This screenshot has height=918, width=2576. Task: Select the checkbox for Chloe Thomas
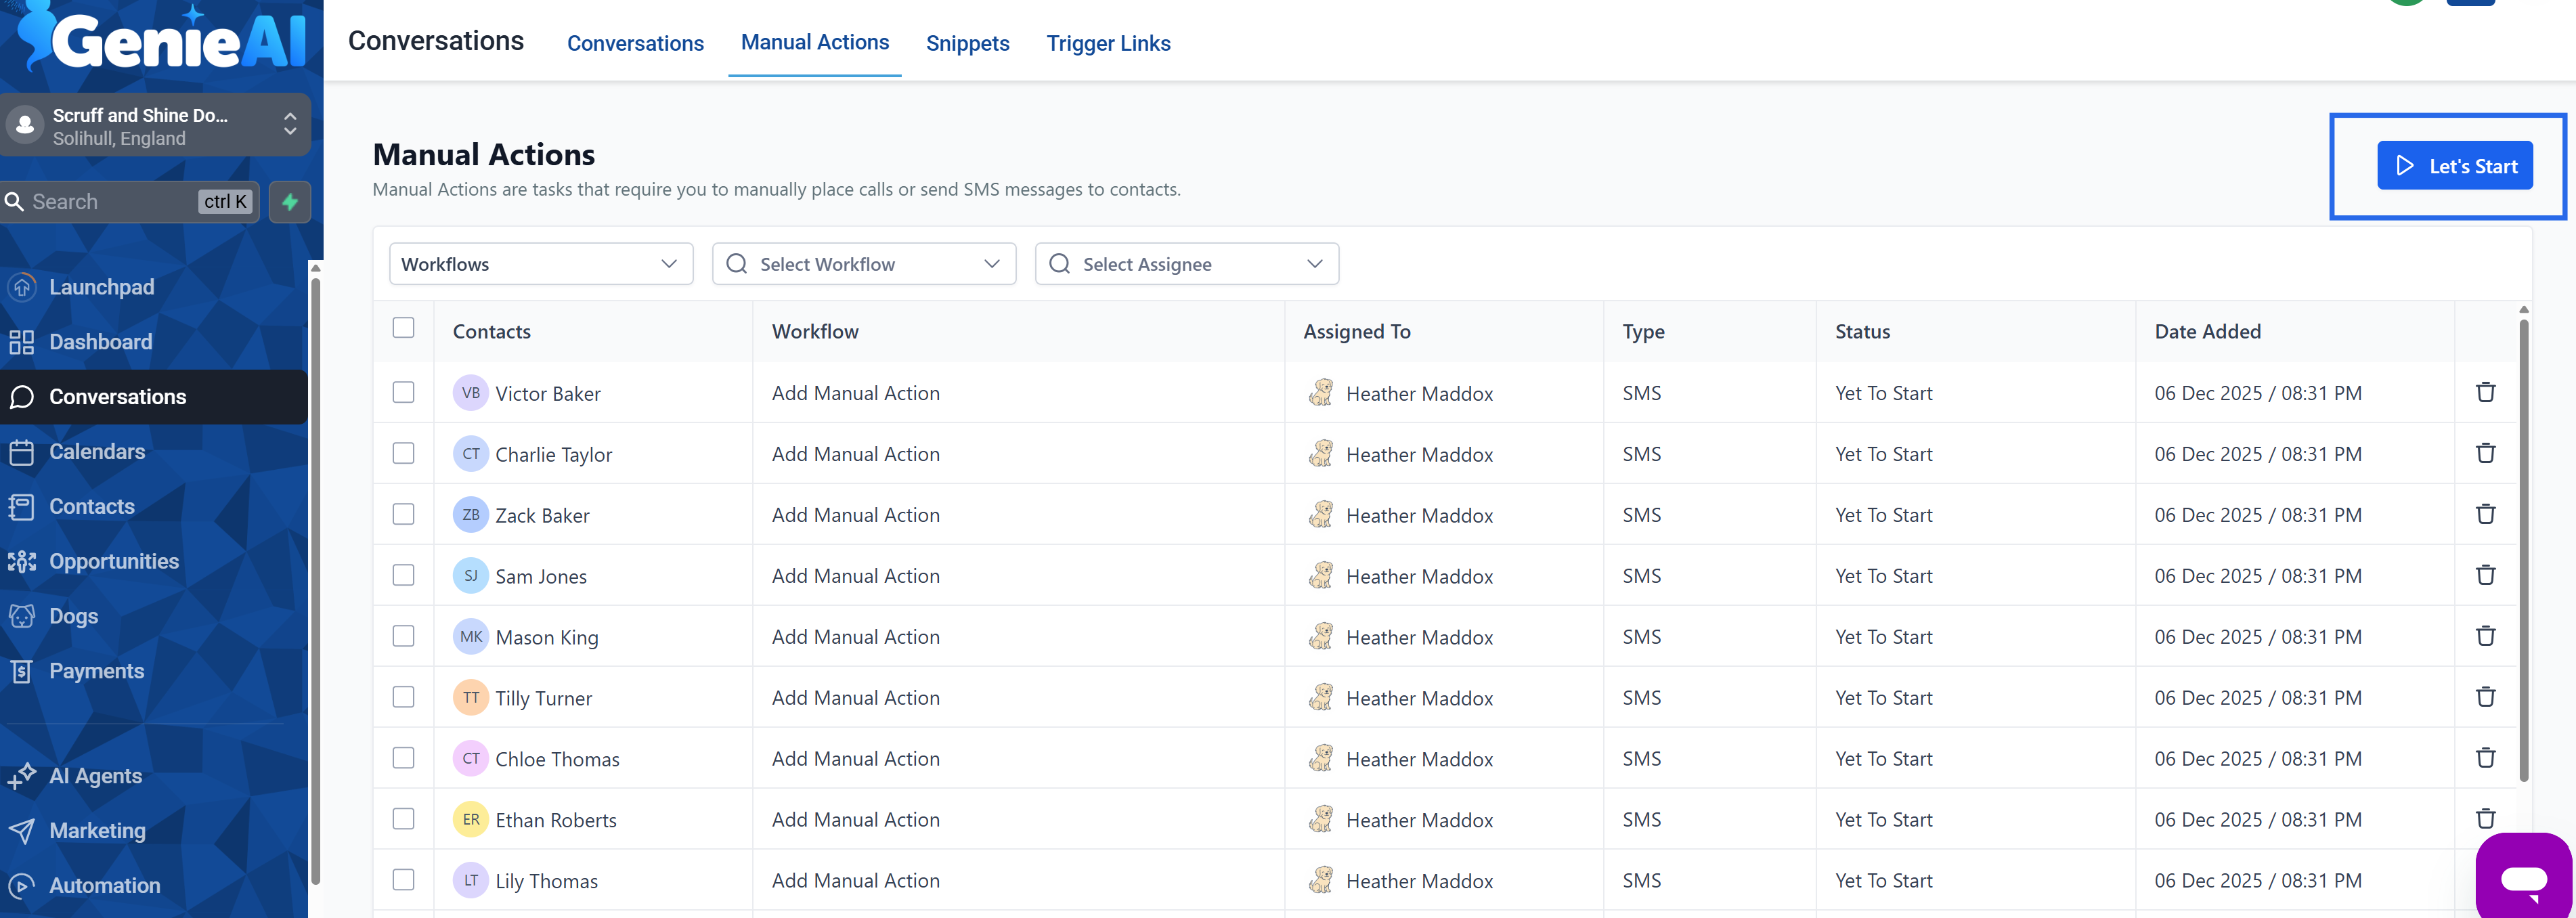pyautogui.click(x=403, y=758)
